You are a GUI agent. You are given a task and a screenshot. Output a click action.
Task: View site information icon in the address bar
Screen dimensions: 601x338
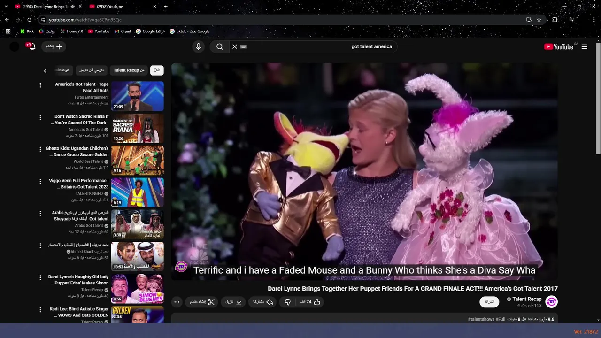pyautogui.click(x=43, y=20)
